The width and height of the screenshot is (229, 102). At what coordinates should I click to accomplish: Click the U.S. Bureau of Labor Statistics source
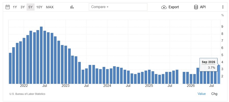click(x=27, y=94)
